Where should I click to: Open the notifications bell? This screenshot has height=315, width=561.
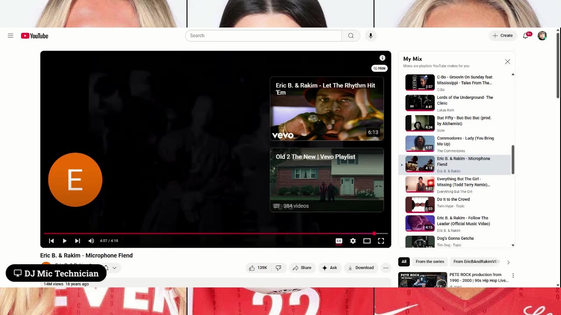pos(525,36)
